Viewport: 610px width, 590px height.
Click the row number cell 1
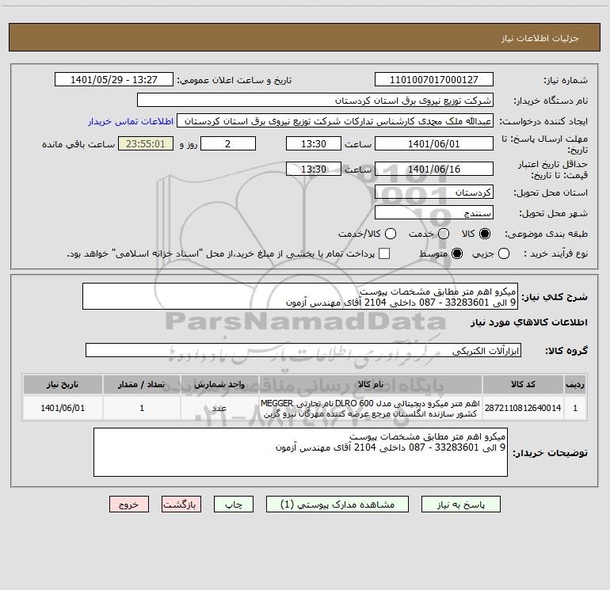[x=575, y=408]
